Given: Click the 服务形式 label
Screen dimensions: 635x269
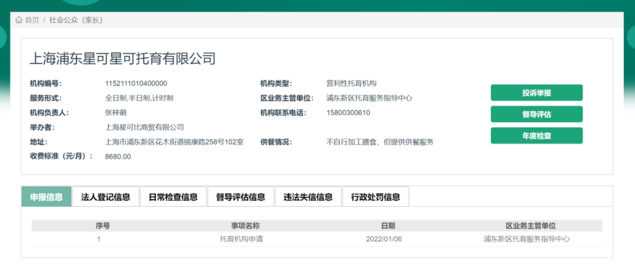Looking at the screenshot, I should click(46, 98).
